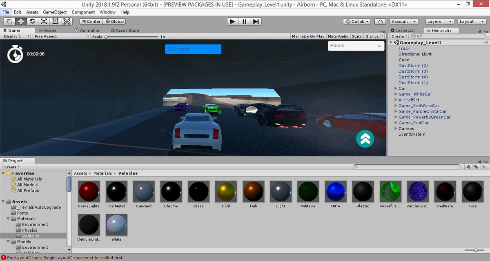Click the Step frame button
The width and height of the screenshot is (490, 261).
[256, 21]
